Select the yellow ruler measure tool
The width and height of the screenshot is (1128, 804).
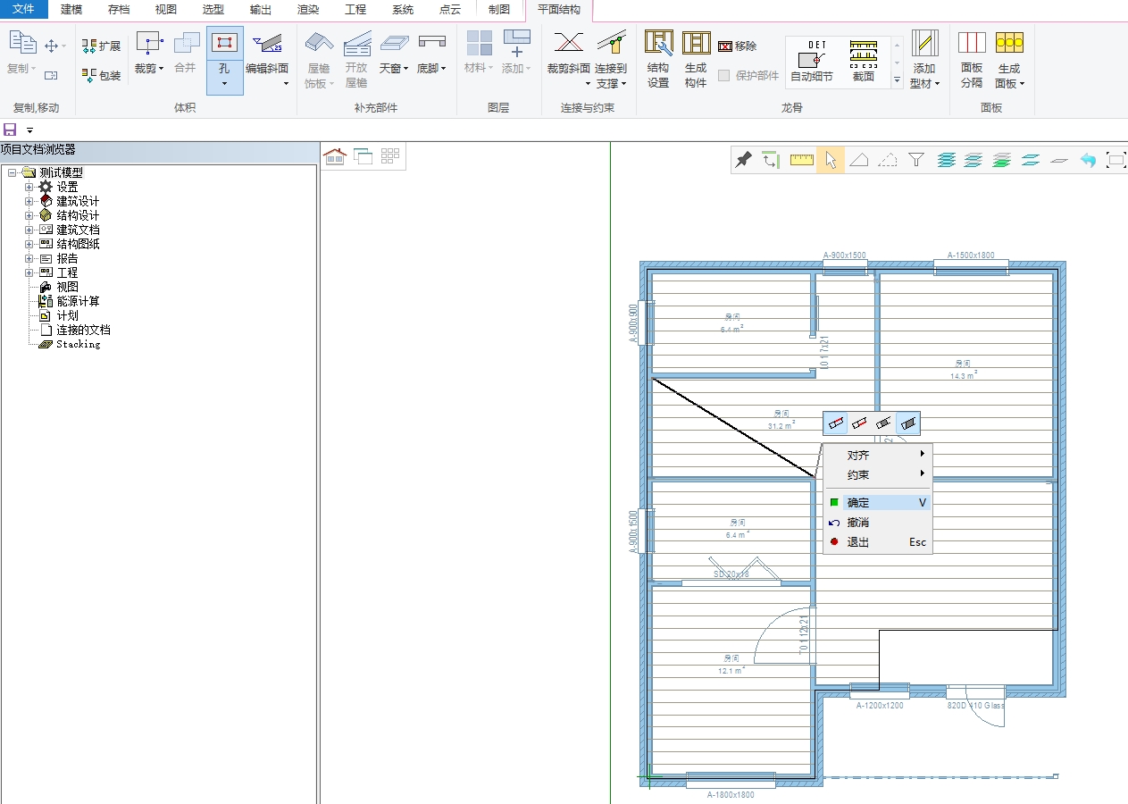pyautogui.click(x=802, y=160)
